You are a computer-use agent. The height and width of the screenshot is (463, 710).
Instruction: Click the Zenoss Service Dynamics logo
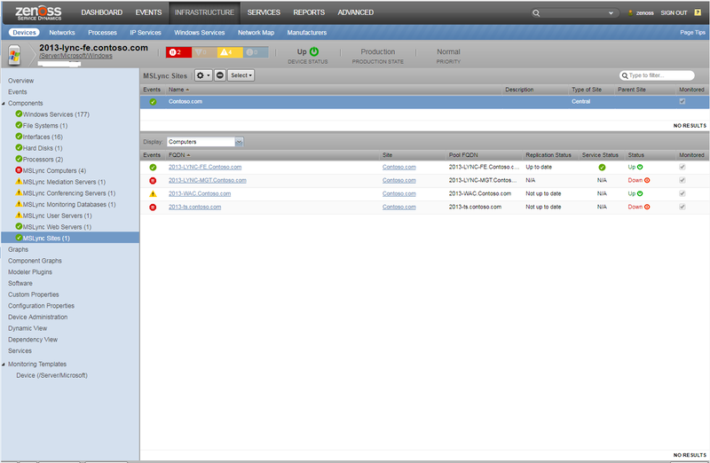pyautogui.click(x=38, y=12)
